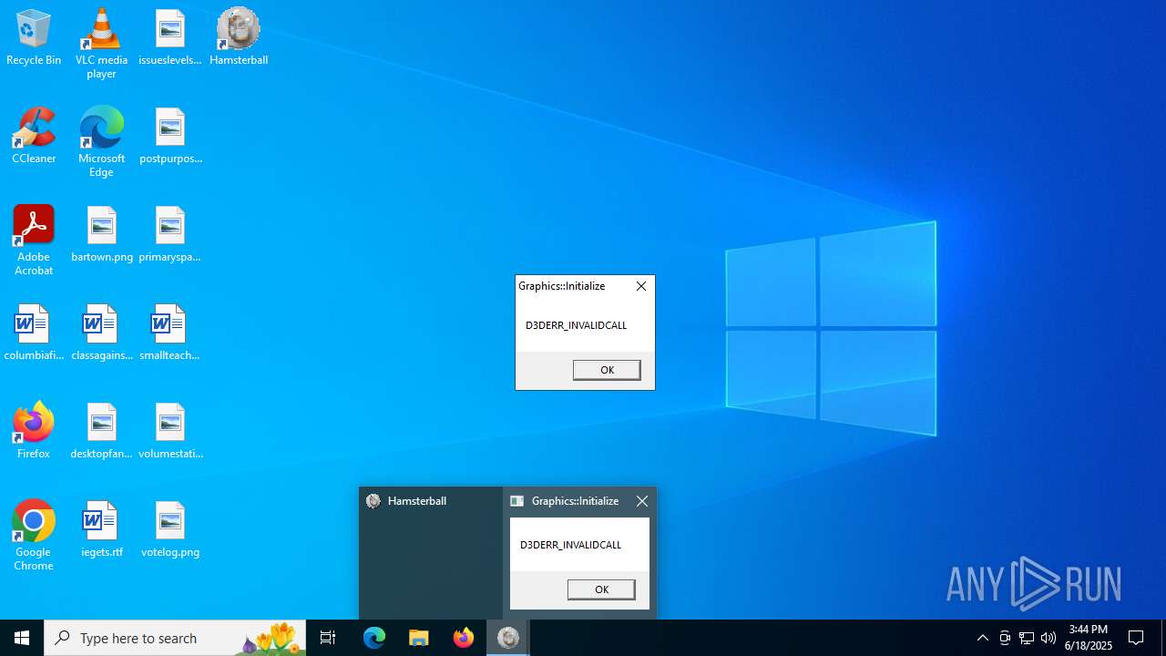Select the volumestati image file
Image resolution: width=1166 pixels, height=656 pixels.
170,432
